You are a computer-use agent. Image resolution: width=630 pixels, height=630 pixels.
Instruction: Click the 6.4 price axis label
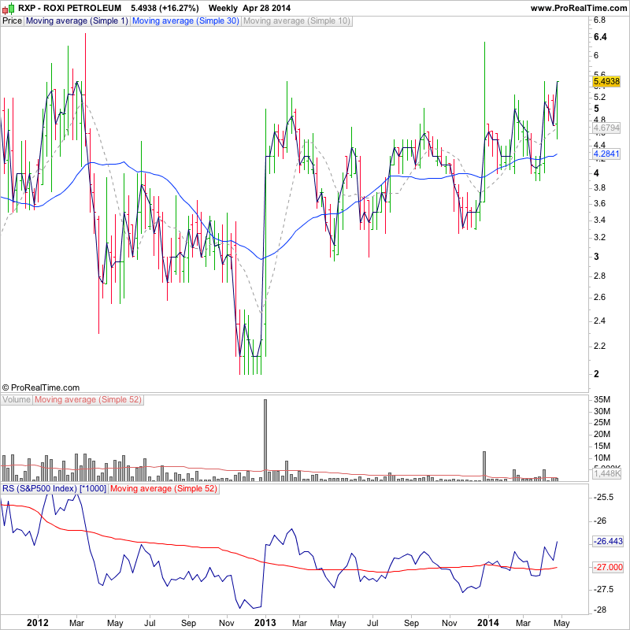[600, 37]
